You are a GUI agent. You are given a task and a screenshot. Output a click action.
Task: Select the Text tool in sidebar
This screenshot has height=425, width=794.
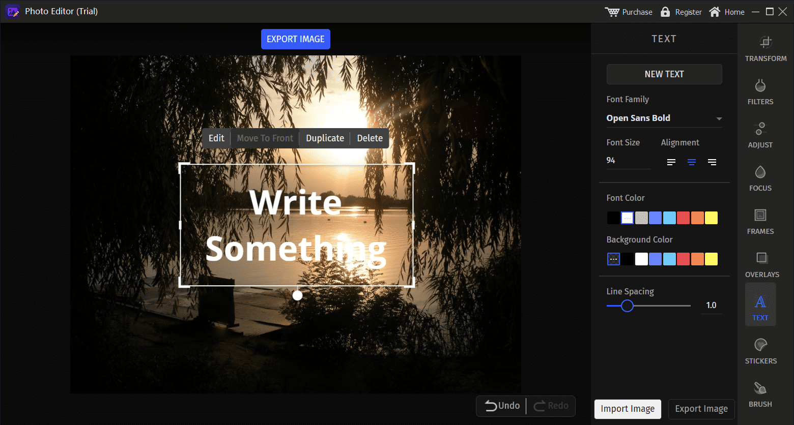[760, 304]
